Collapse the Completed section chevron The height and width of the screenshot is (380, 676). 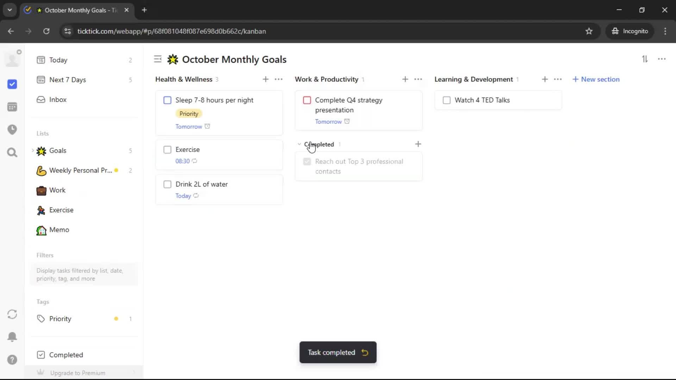299,144
